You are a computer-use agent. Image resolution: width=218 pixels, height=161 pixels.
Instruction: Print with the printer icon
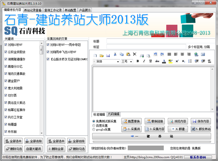[142, 56]
